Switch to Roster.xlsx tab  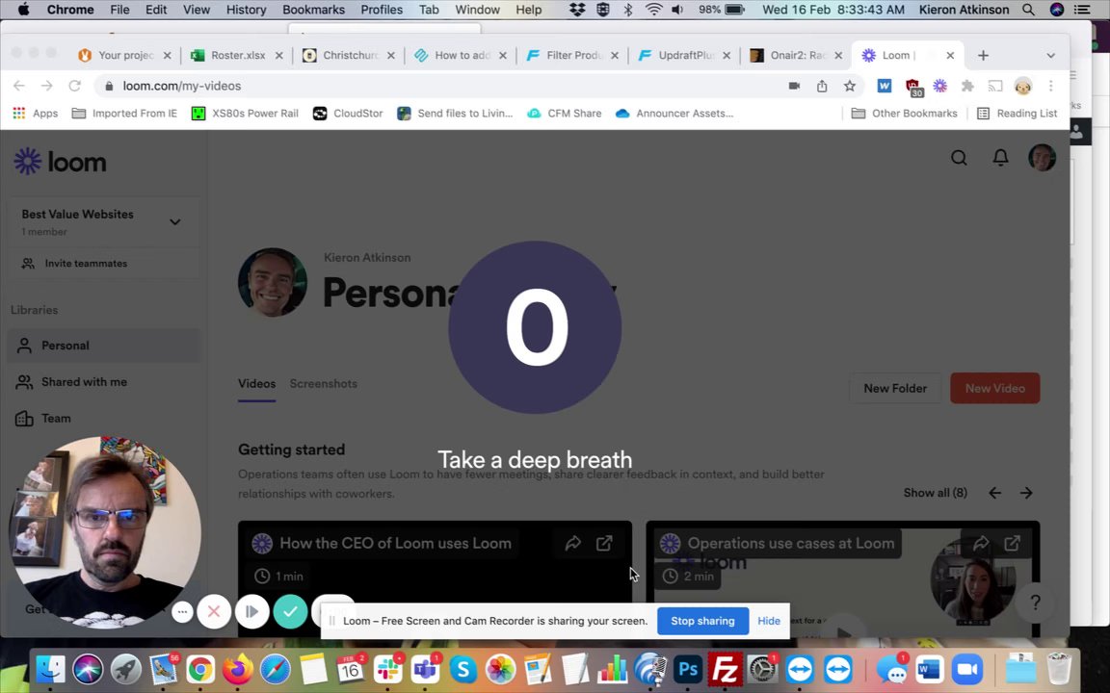[237, 55]
